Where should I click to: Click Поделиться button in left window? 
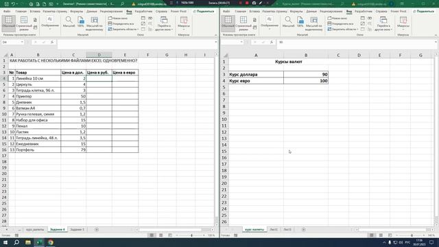pyautogui.click(x=204, y=11)
